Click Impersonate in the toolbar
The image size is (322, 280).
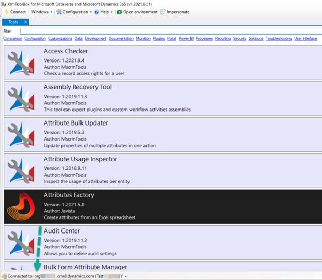point(175,12)
